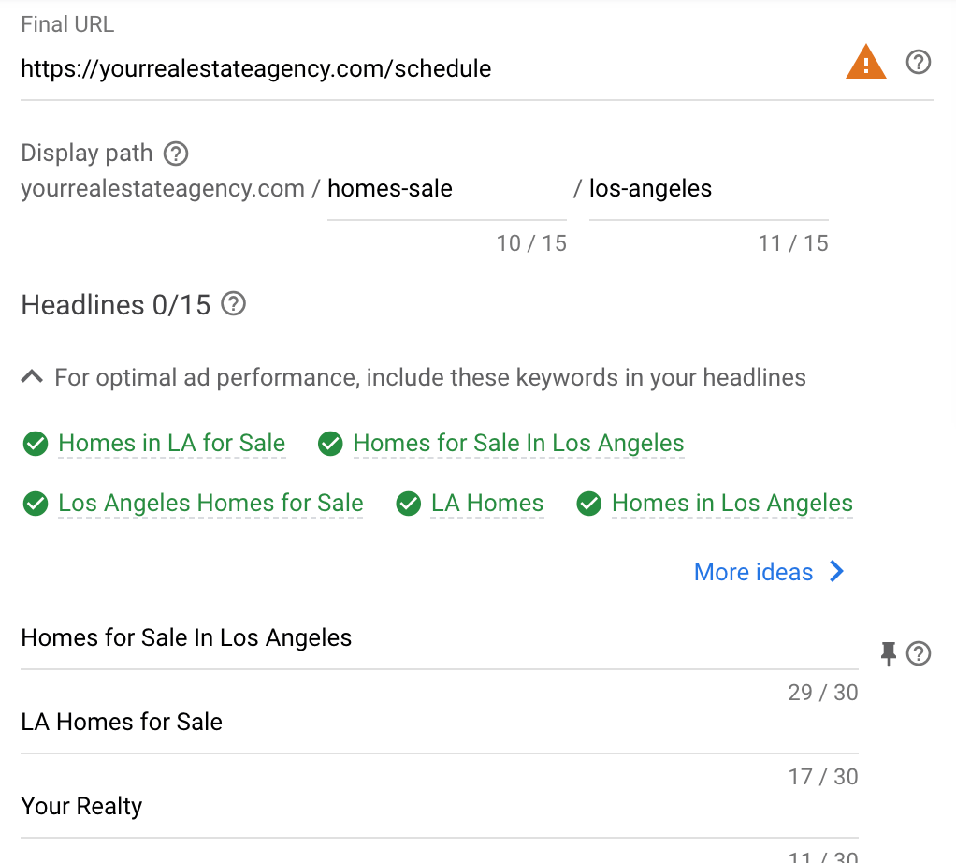Click the checkmark on Homes in LA for Sale

coord(35,443)
